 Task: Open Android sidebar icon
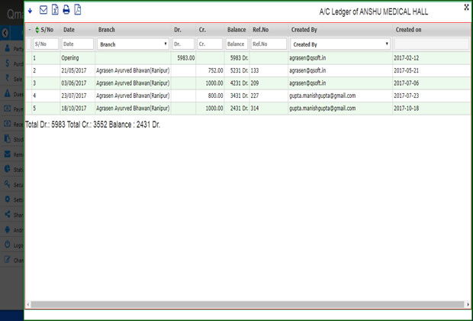pos(8,229)
